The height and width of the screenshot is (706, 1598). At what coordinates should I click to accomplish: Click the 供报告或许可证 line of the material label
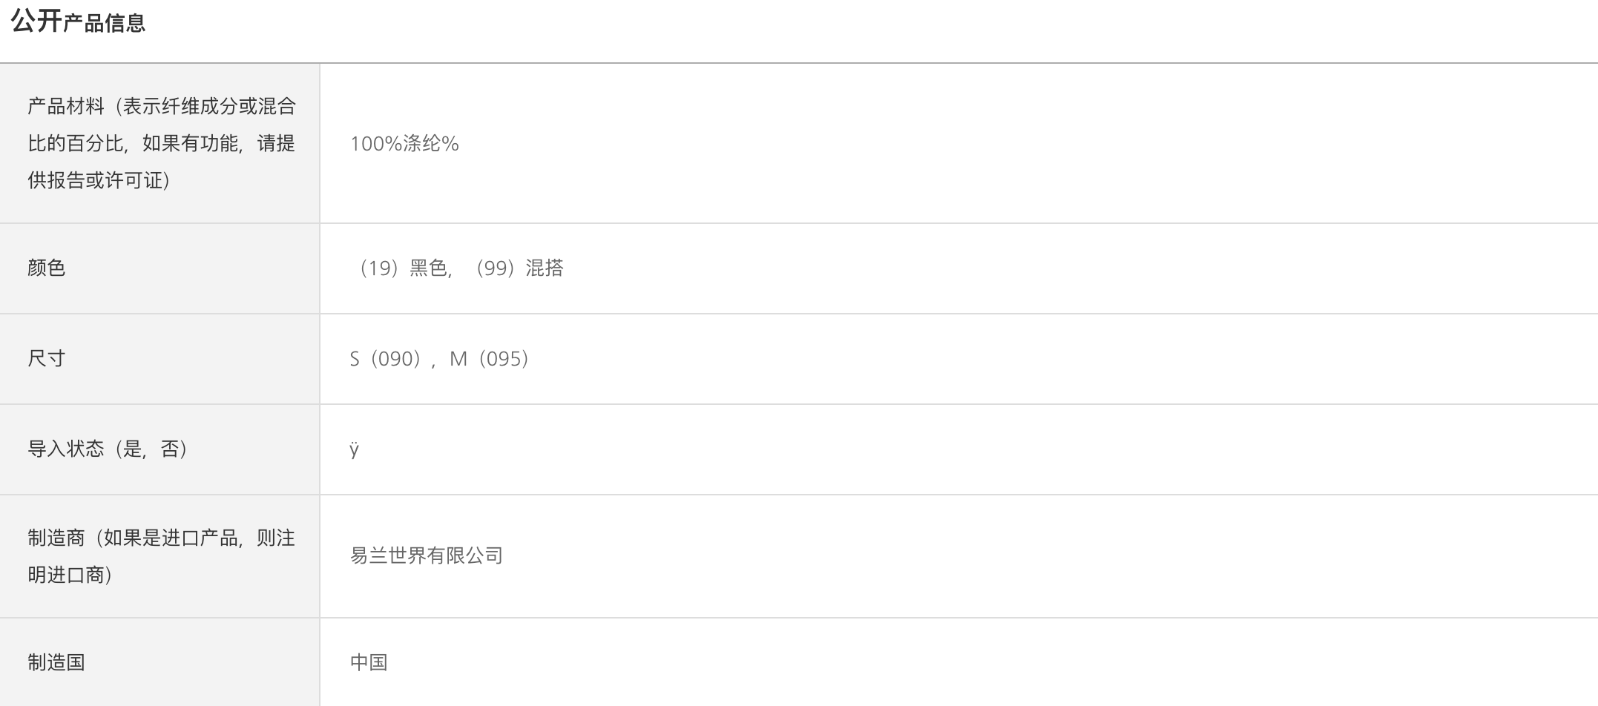tap(99, 180)
